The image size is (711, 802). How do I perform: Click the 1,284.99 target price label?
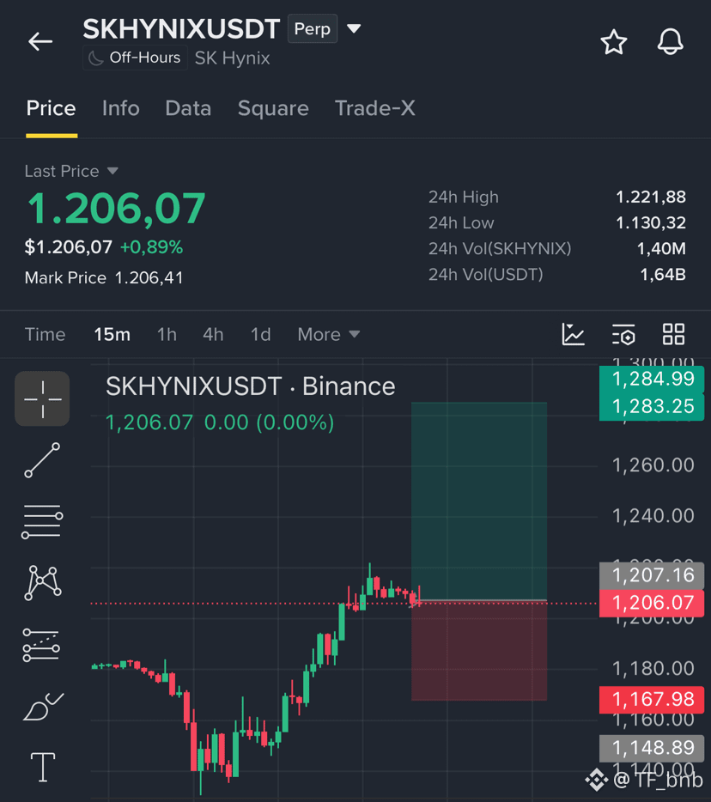point(652,379)
